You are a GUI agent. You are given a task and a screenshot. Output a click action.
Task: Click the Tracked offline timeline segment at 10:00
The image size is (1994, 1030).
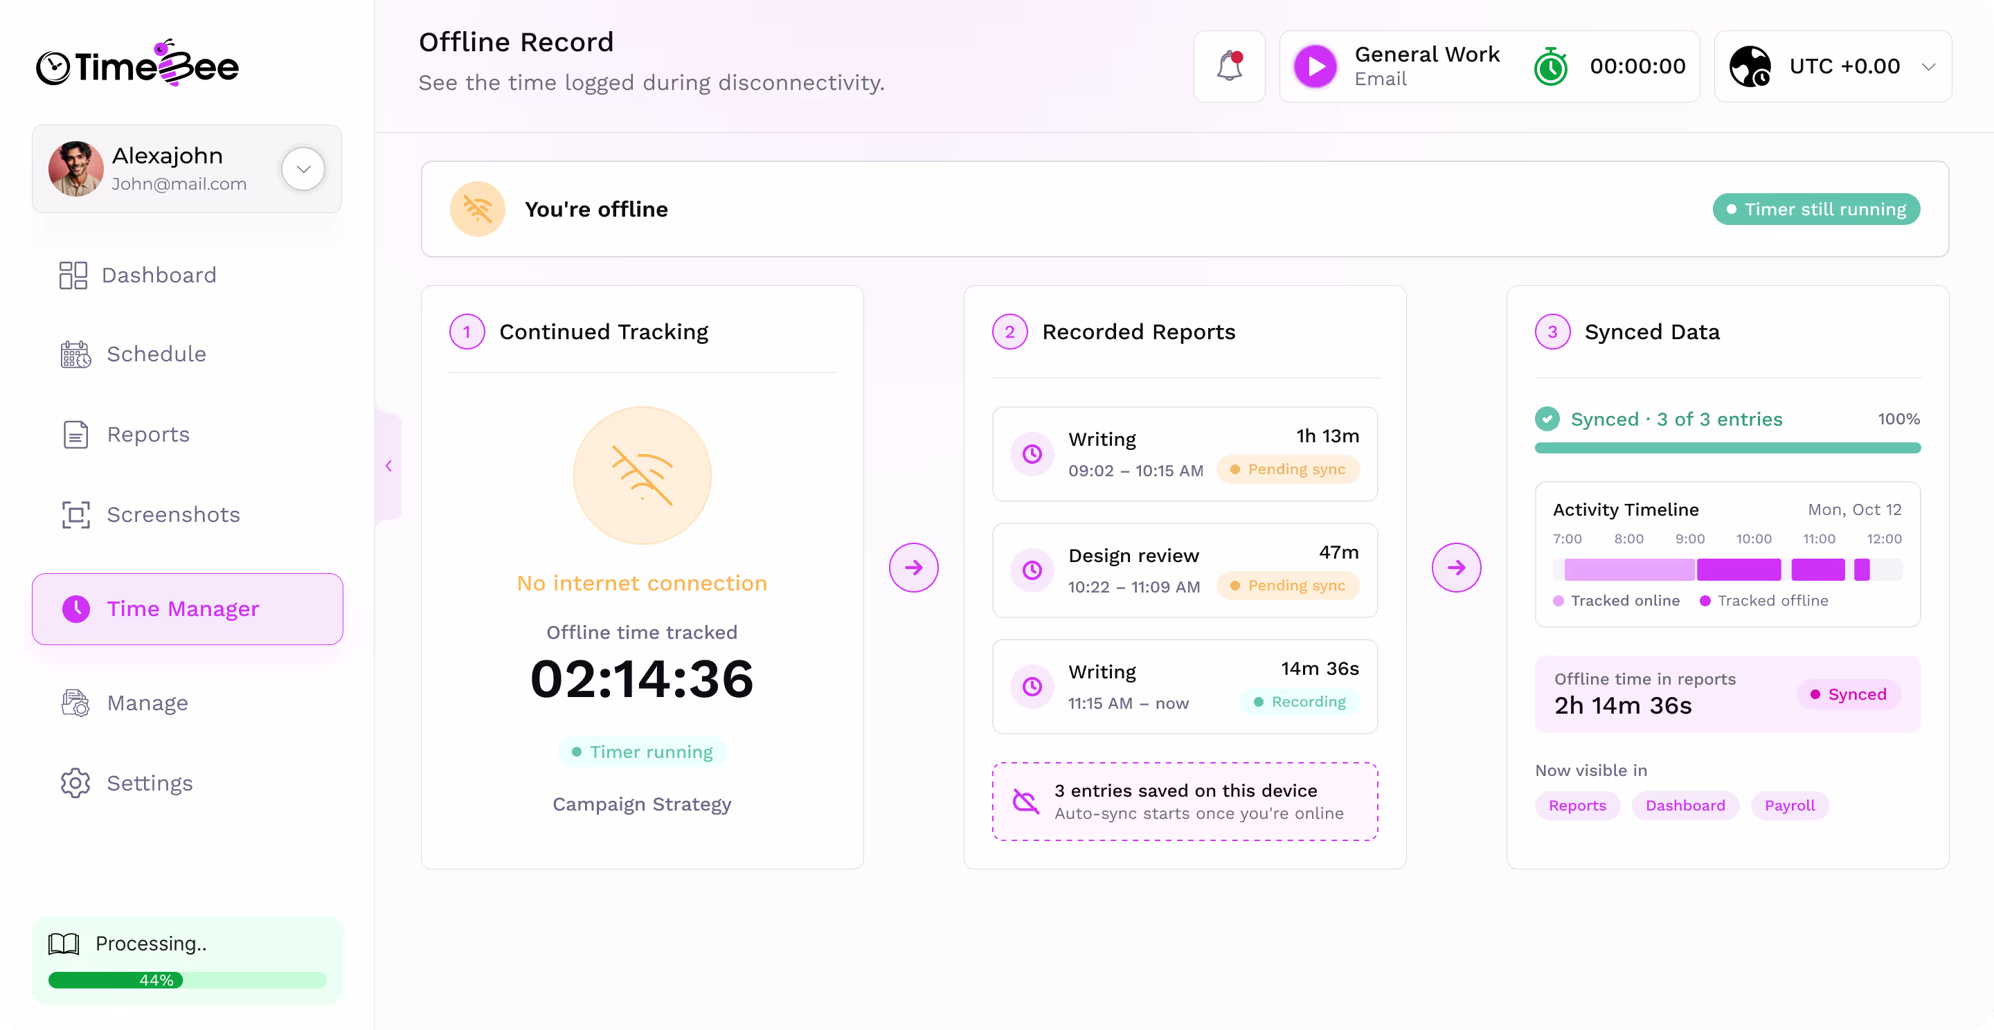pos(1739,570)
